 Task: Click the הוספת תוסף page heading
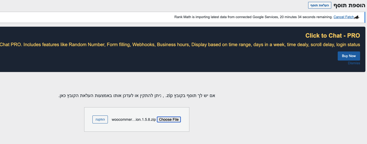[349, 5]
